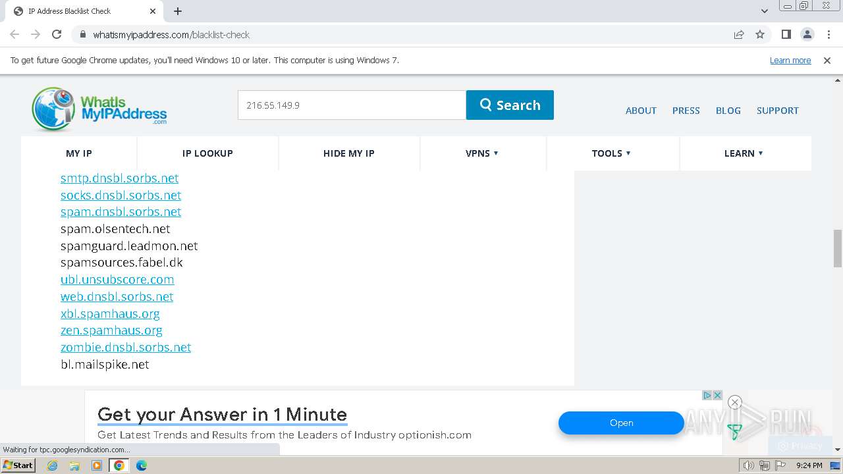This screenshot has height=474, width=843.
Task: Click the Action Center flag icon
Action: tap(780, 465)
